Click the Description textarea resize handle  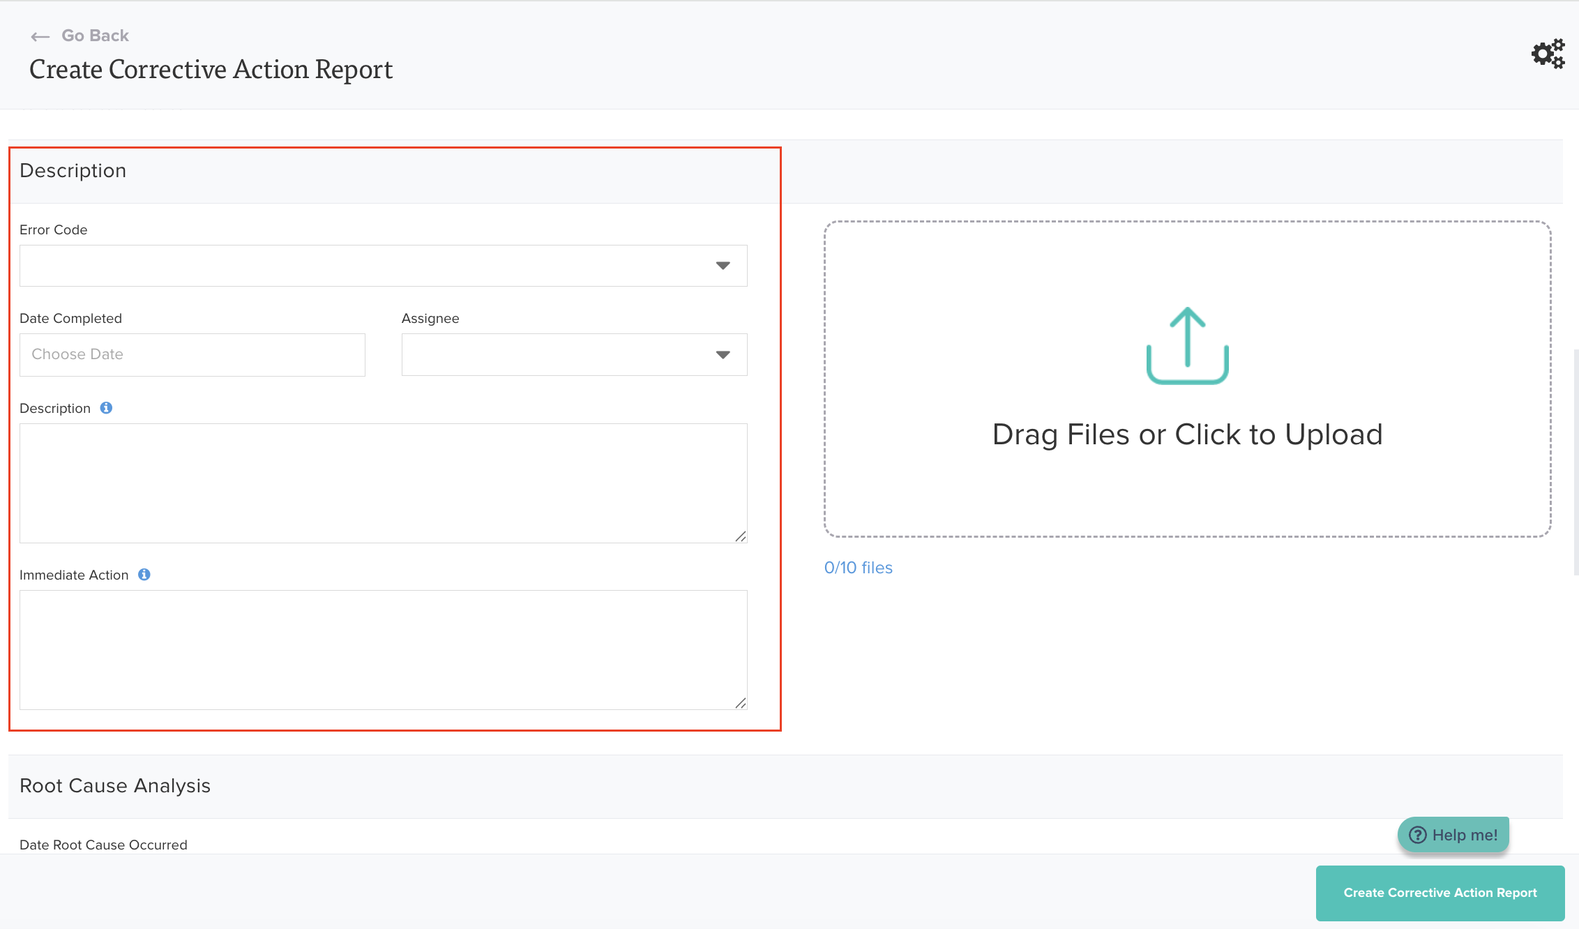(741, 536)
